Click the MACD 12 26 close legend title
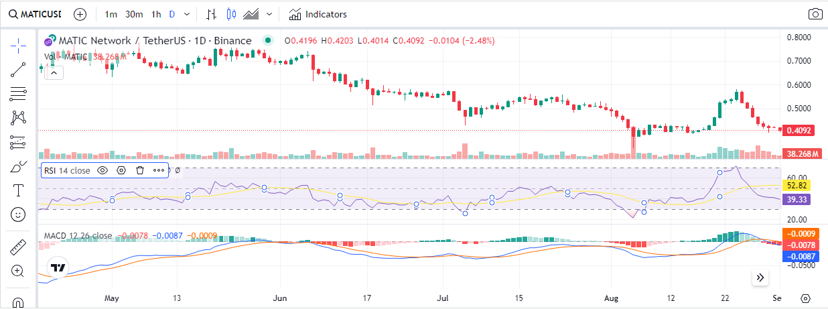Image resolution: width=828 pixels, height=309 pixels. pos(78,236)
